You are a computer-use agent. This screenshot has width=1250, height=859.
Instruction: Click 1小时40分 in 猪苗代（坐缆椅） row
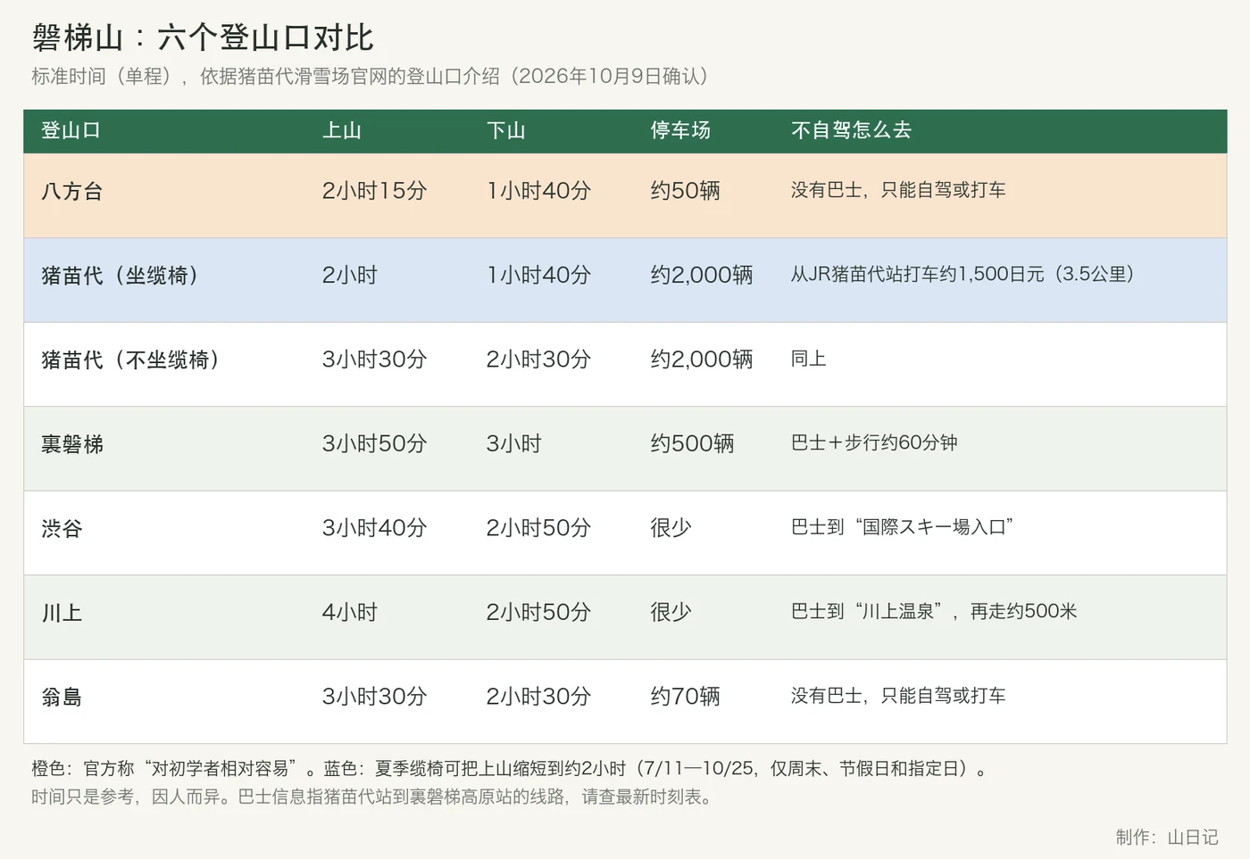coord(538,276)
